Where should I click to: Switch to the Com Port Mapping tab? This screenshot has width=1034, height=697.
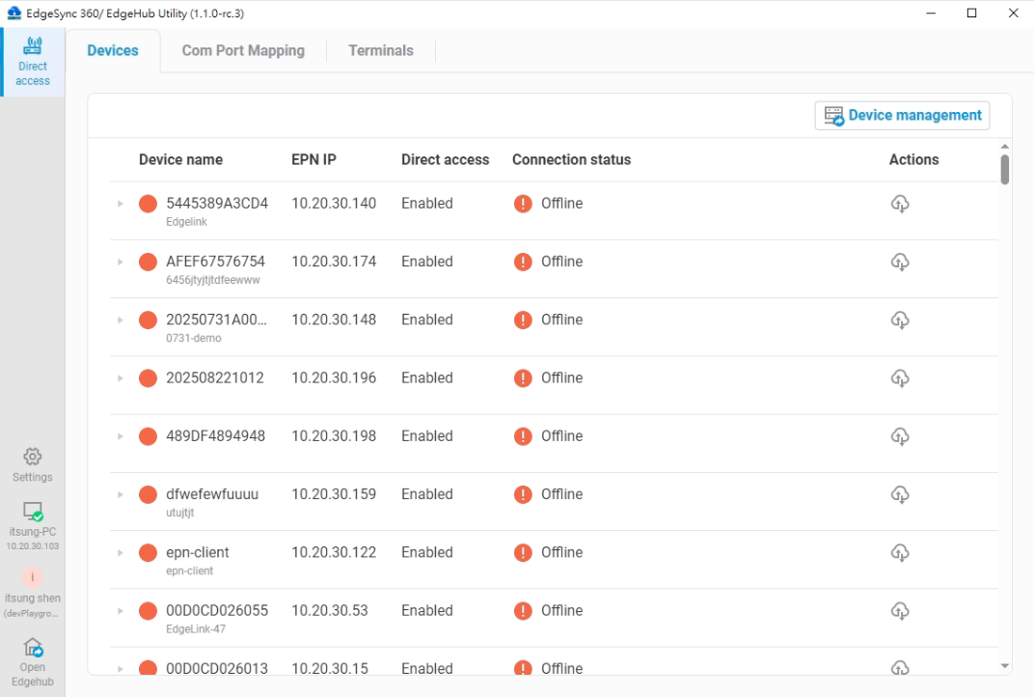243,50
